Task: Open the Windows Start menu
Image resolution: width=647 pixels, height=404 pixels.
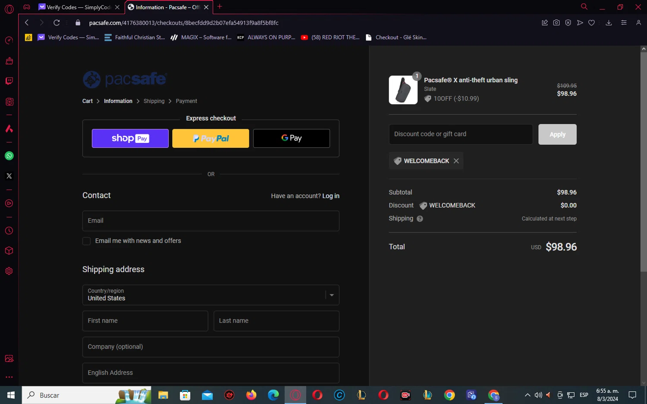Action: click(11, 395)
